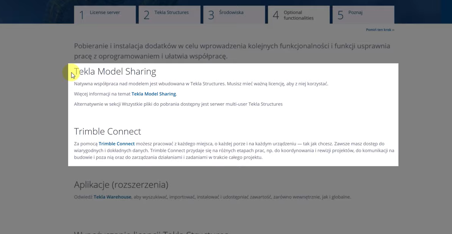Click the Trimble Connect description paragraph

coord(234,151)
